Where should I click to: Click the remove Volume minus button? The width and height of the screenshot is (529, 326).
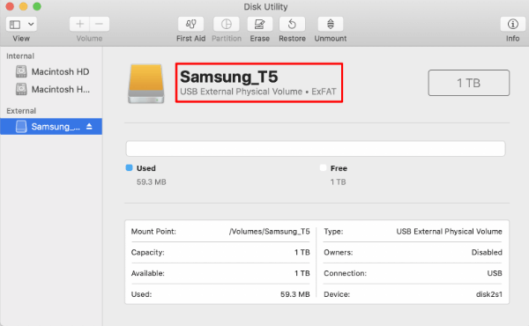(99, 24)
